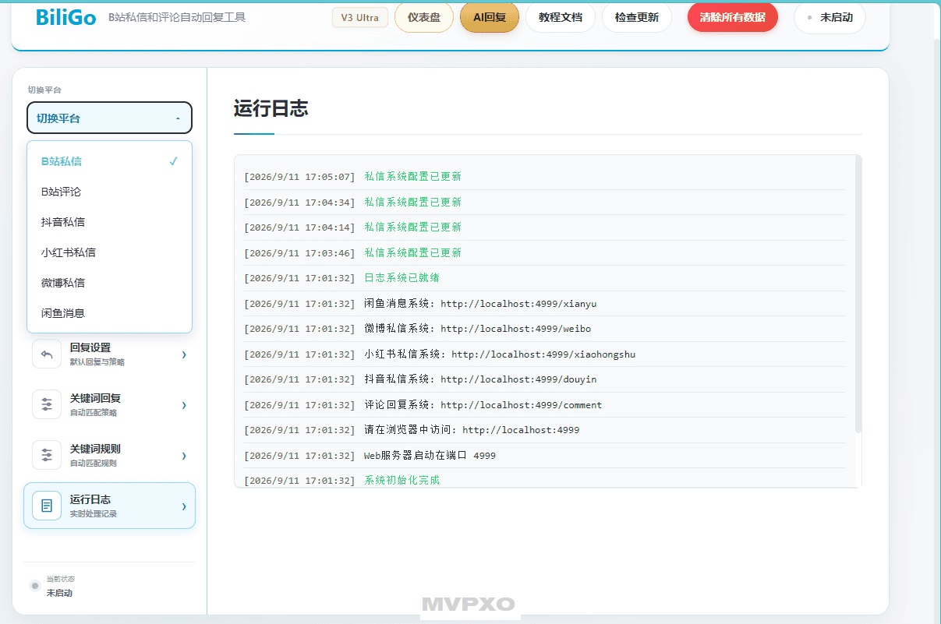Click the 运行日志 page heading

pos(271,109)
